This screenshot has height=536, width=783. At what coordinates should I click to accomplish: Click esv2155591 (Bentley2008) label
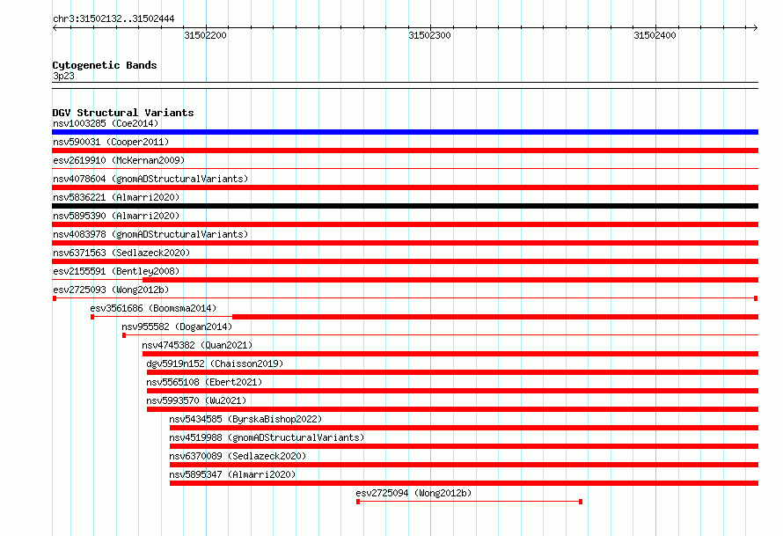[x=116, y=271]
